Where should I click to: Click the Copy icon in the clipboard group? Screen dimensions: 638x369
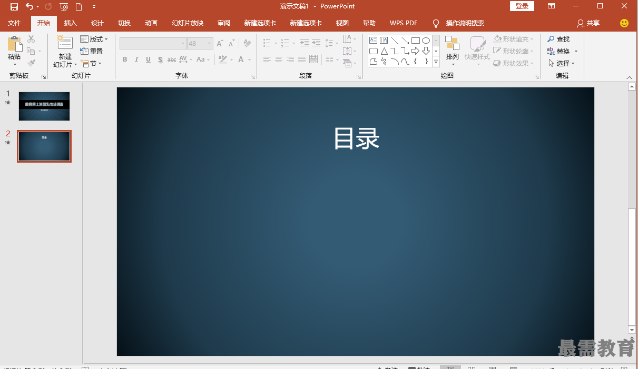coord(31,51)
